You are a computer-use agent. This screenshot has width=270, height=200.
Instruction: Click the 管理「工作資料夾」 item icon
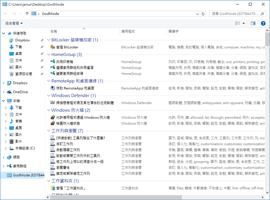pos(53,188)
